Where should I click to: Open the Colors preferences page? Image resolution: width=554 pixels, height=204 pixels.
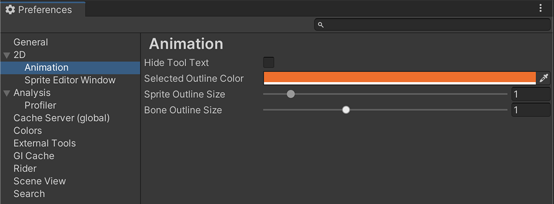coord(27,130)
